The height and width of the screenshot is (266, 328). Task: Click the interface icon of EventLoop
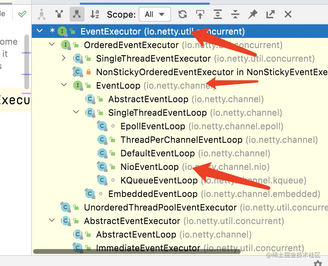[78, 86]
